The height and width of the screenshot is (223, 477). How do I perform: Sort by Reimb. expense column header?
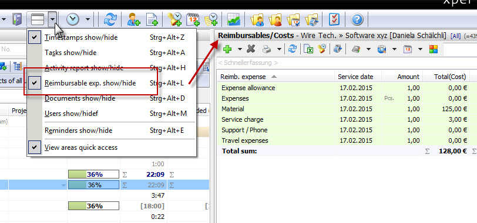coord(276,77)
